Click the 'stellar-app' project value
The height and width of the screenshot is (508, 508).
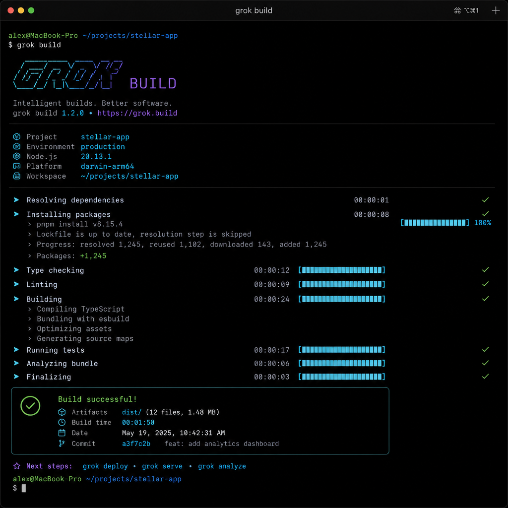[105, 137]
